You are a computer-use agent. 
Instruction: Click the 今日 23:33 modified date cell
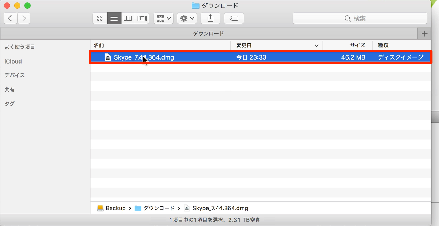point(251,57)
